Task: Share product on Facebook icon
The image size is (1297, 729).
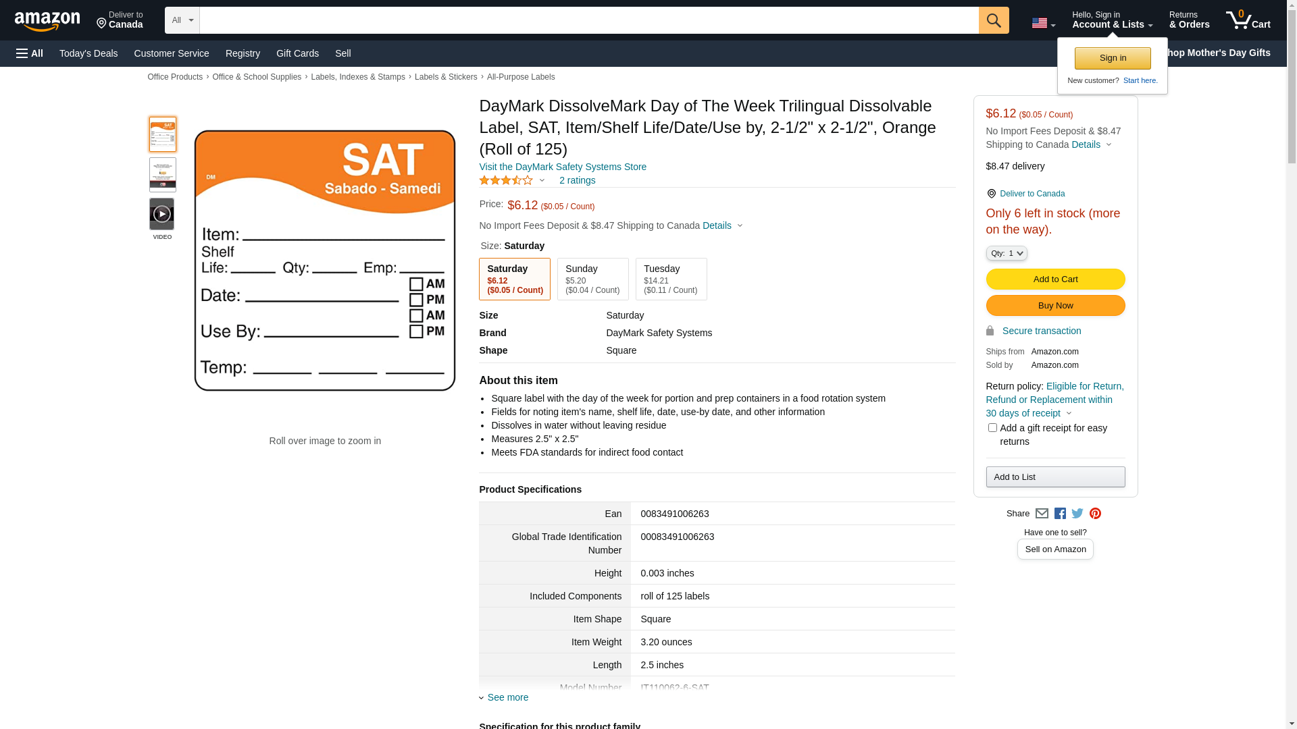Action: [1060, 514]
